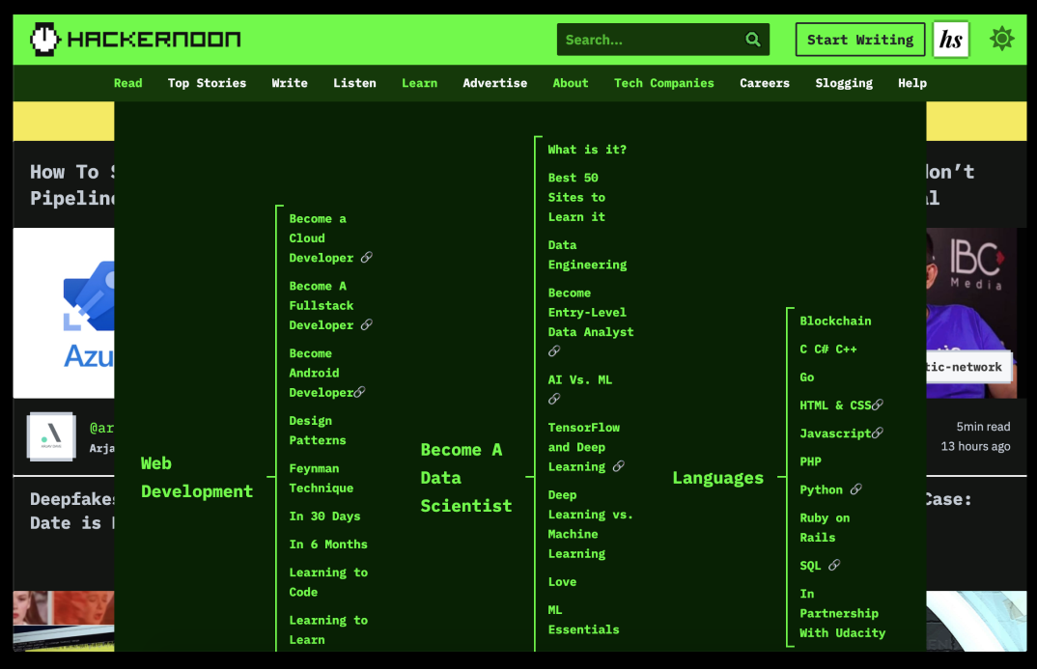Click the author avatar on the Azure article
Viewport: 1037px width, 670px height.
tap(49, 436)
